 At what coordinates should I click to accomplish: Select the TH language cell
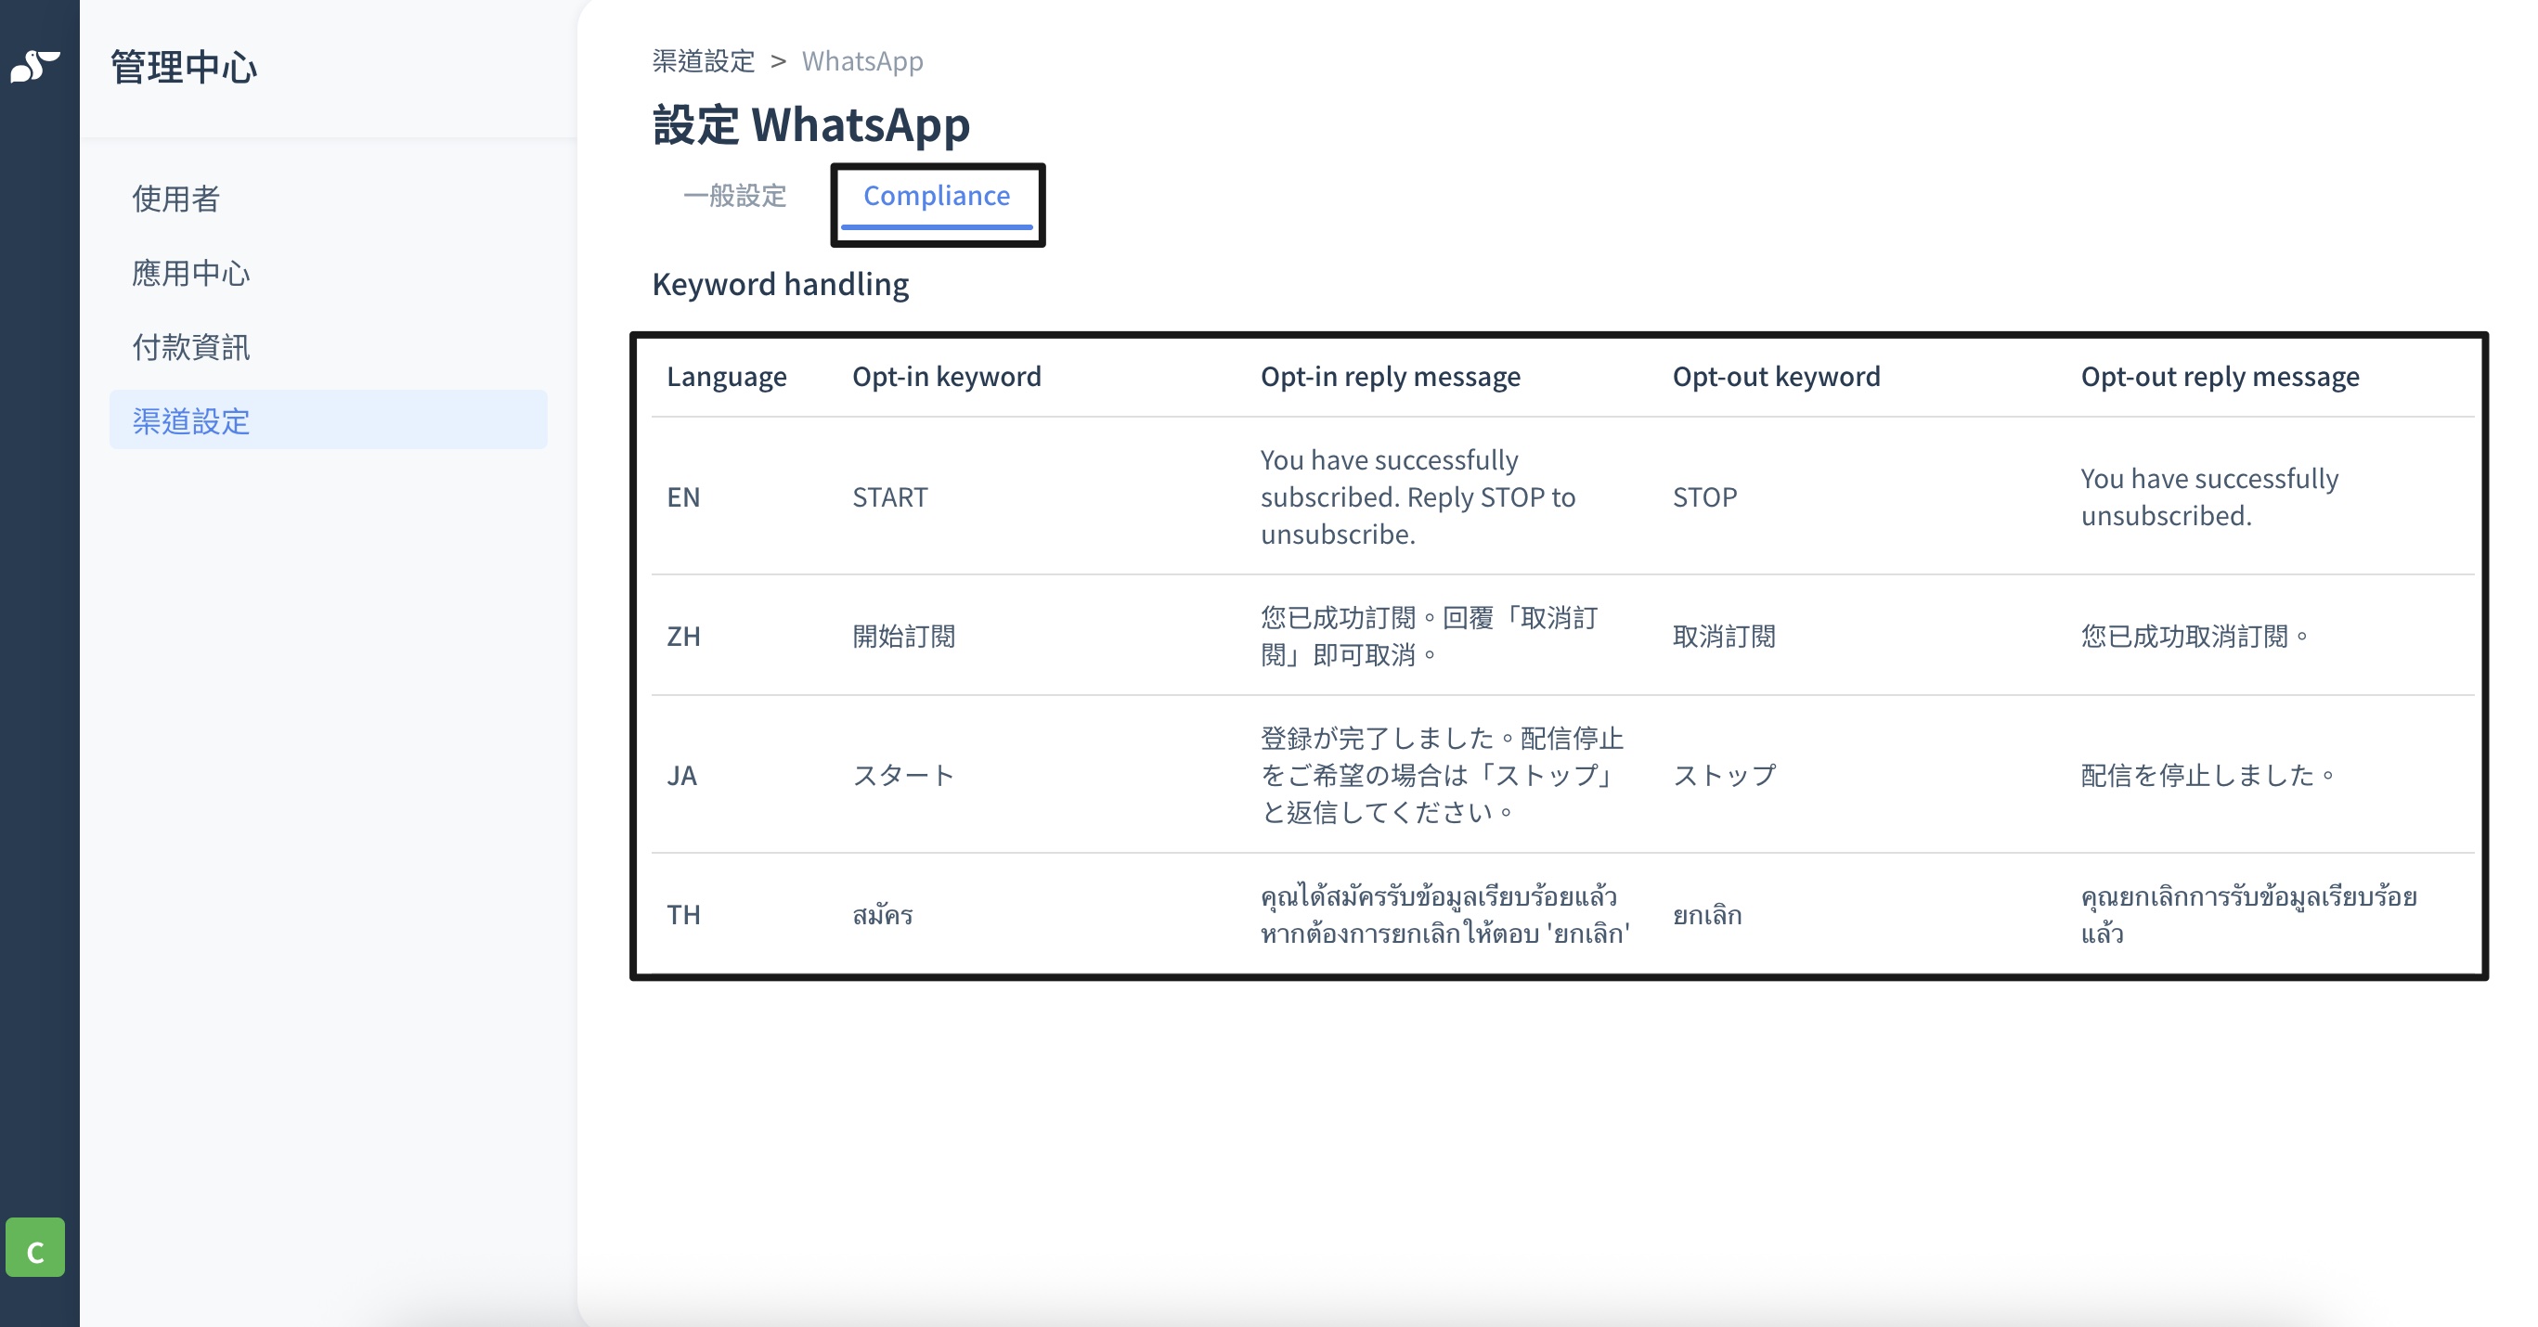(684, 914)
